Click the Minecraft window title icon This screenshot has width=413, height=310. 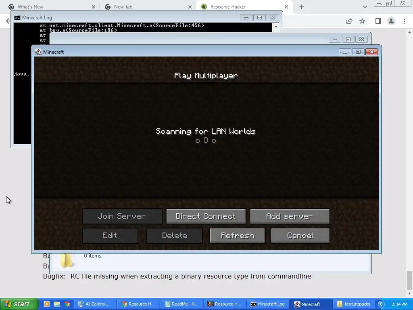pos(38,52)
